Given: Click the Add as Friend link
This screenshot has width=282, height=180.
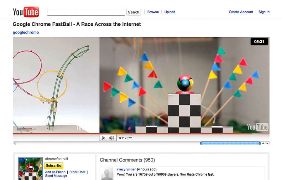Looking at the screenshot, I should [x=55, y=172].
